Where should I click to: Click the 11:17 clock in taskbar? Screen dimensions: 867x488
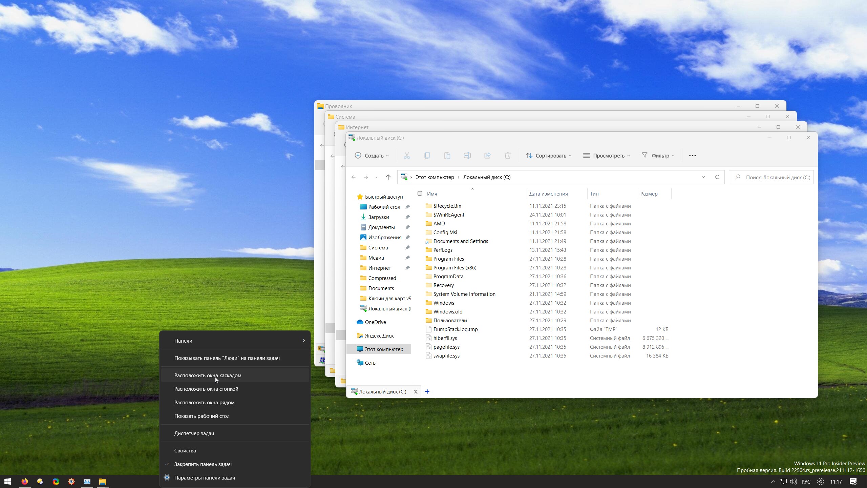(x=836, y=482)
